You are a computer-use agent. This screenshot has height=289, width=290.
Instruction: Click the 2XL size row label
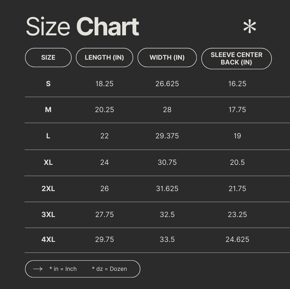pos(48,189)
